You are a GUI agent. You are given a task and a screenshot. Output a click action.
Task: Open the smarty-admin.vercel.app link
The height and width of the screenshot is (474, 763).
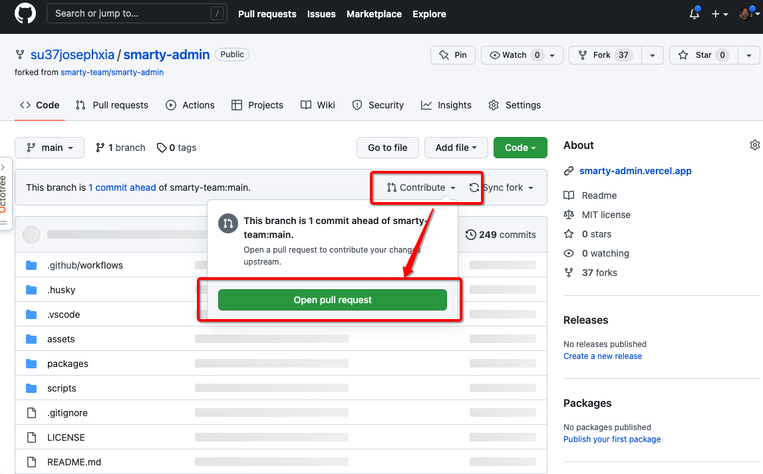coord(635,171)
